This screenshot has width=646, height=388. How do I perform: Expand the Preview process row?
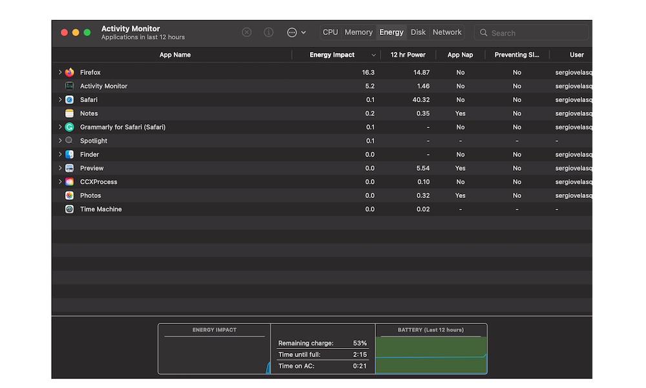[60, 168]
